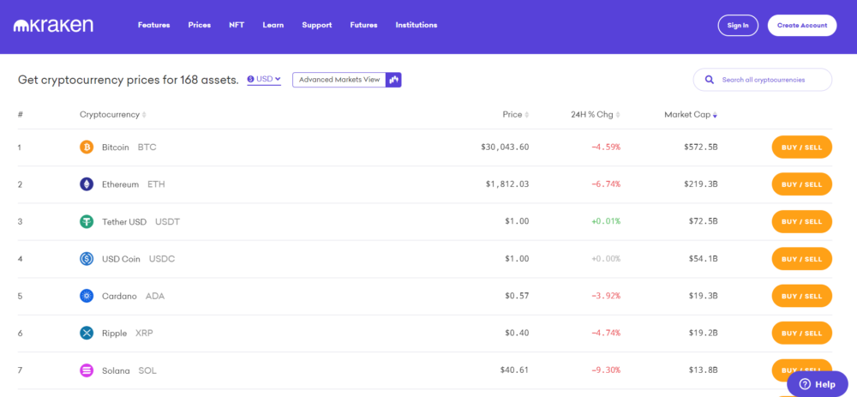Screen dimensions: 857x397
Task: Click Buy / Sell for Cardano
Action: 802,296
